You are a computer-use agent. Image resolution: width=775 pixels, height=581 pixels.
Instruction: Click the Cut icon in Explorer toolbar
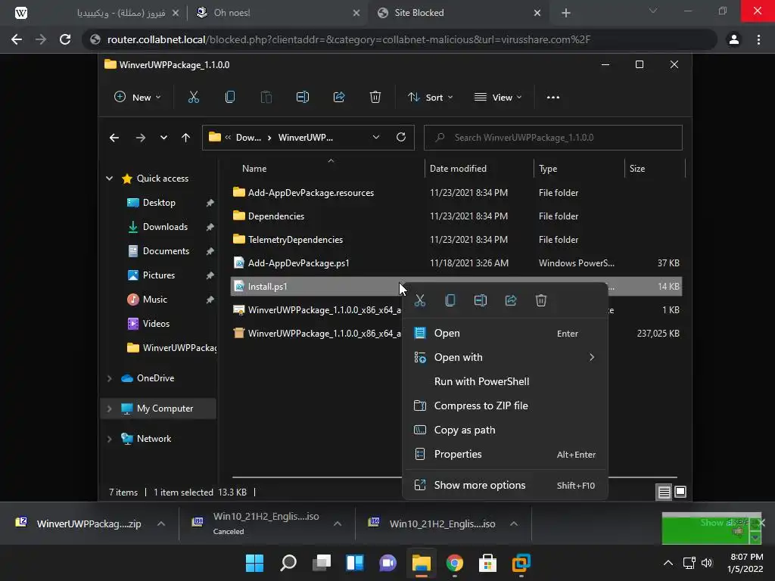(x=193, y=98)
